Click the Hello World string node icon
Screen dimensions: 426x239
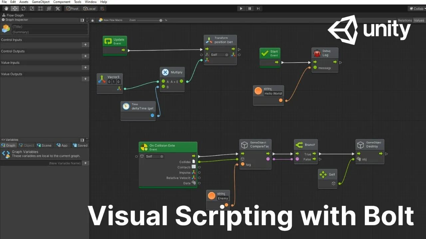click(258, 91)
